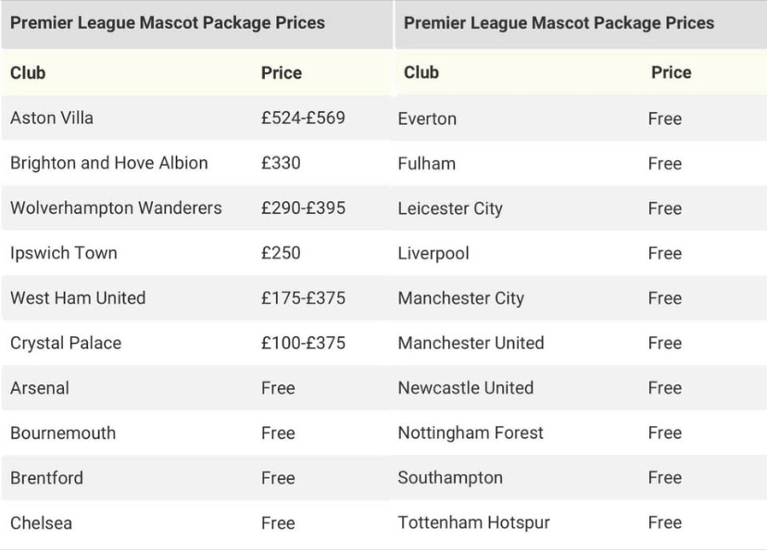Click the Arsenal club entry
Image resolution: width=767 pixels, height=553 pixels.
pyautogui.click(x=40, y=388)
